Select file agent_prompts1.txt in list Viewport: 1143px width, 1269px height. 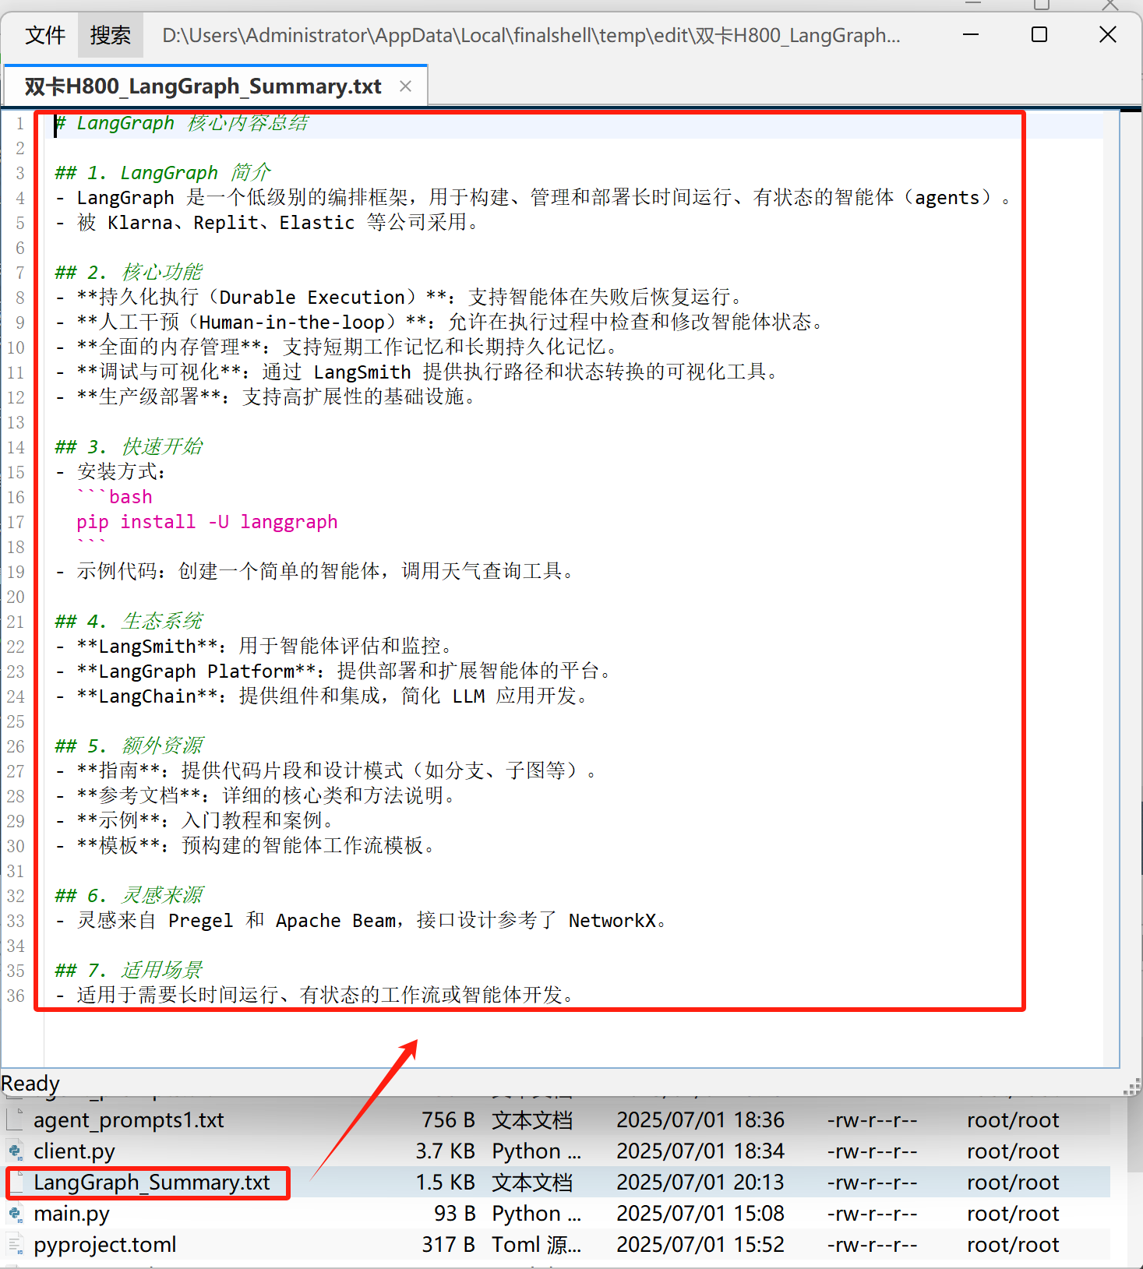(x=129, y=1119)
